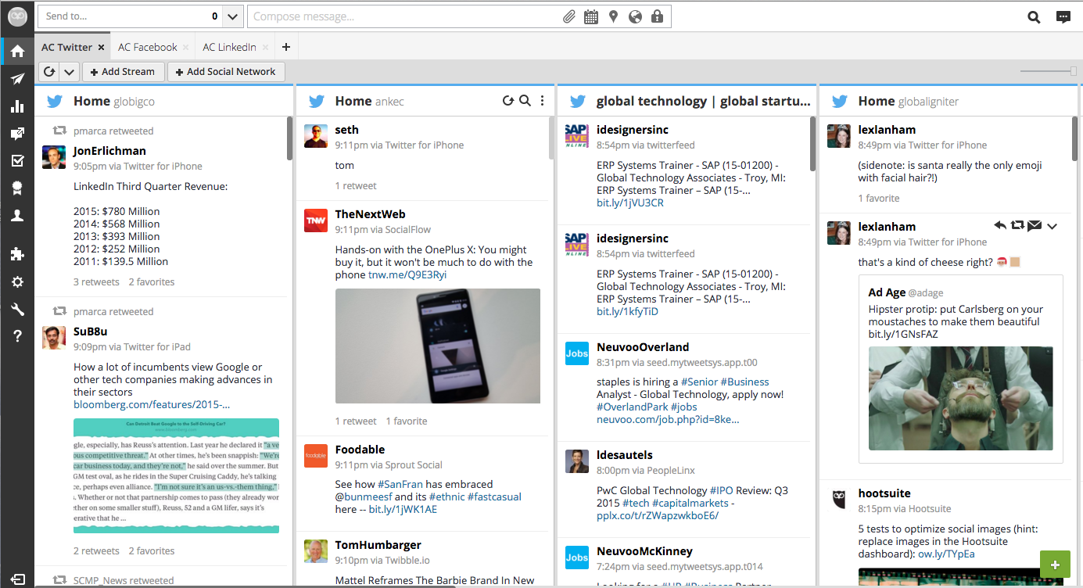Open the Assignments icon in sidebar
The image size is (1083, 588).
(x=17, y=134)
